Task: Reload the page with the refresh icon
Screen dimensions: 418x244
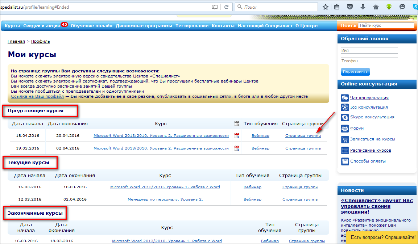Action: click(226, 7)
